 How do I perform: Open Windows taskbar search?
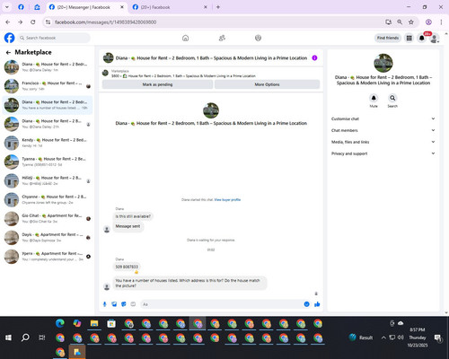tap(25, 337)
